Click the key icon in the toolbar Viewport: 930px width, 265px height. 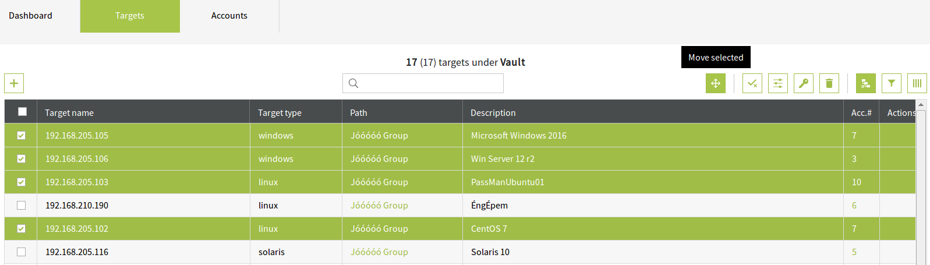[804, 83]
